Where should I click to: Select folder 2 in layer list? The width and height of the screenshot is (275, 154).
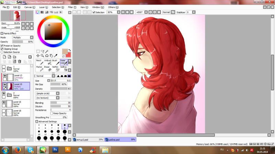(16, 95)
